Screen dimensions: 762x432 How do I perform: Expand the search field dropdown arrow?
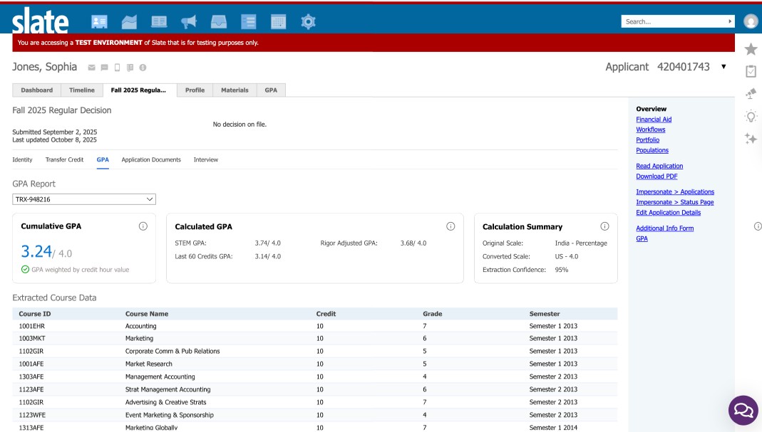click(730, 21)
